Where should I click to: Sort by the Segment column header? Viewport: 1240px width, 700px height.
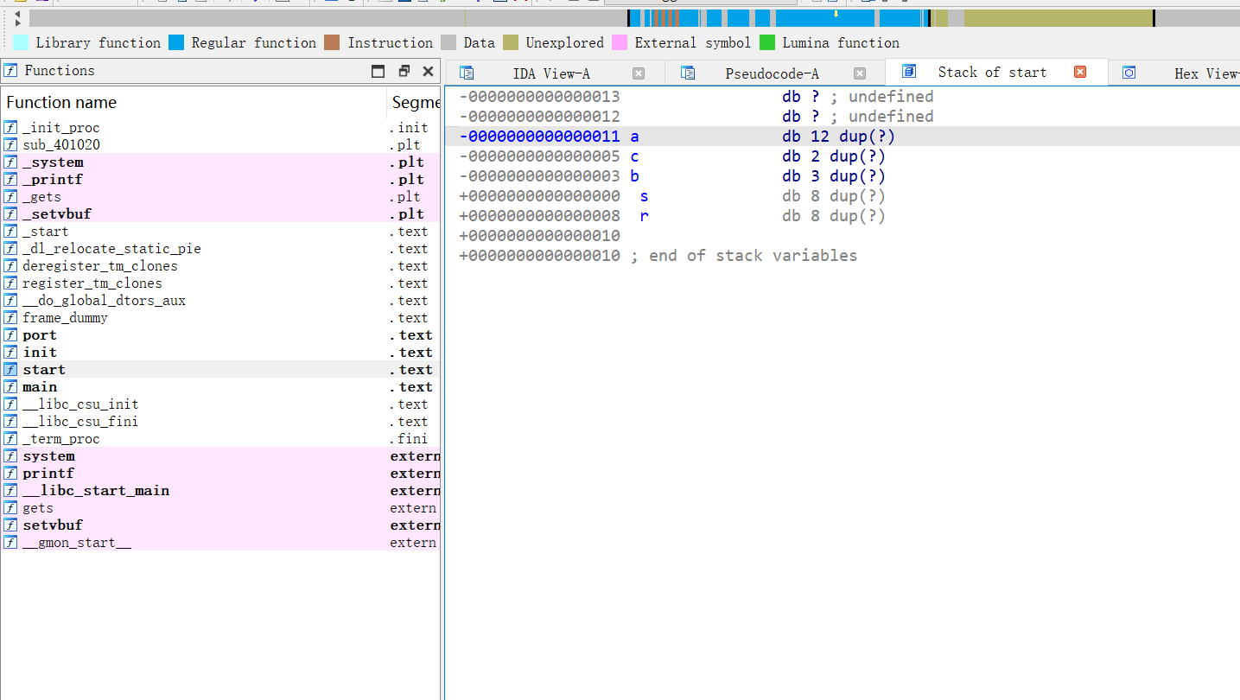(x=414, y=103)
